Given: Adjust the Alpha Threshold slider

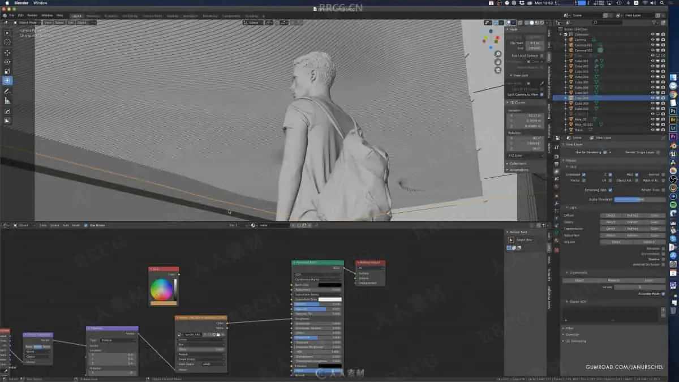Looking at the screenshot, I should (640, 199).
